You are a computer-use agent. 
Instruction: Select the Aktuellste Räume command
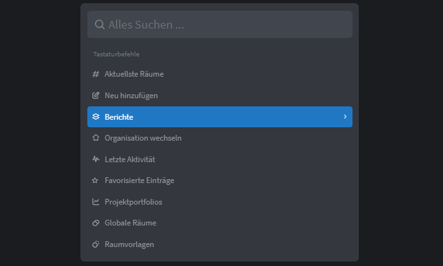pyautogui.click(x=220, y=74)
